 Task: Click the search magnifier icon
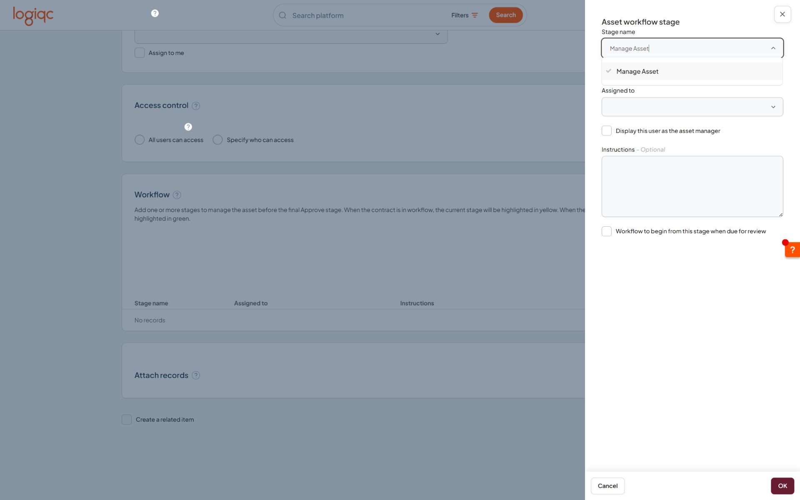coord(282,15)
